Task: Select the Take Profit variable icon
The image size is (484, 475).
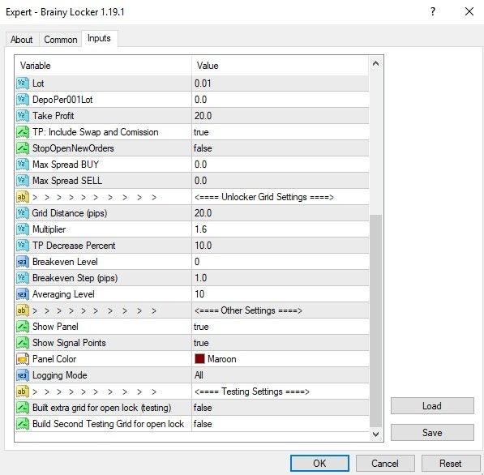Action: [x=23, y=116]
